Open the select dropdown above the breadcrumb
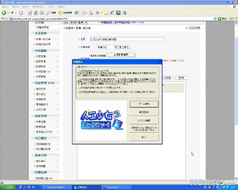Viewport: 238px width, 190px height. point(86,22)
